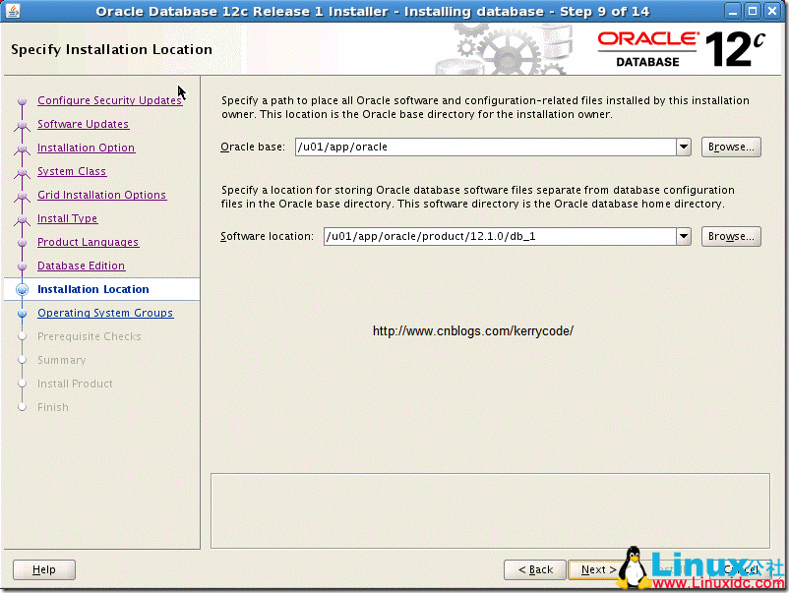Click inside the Software location input field
This screenshot has width=789, height=593.
[492, 236]
